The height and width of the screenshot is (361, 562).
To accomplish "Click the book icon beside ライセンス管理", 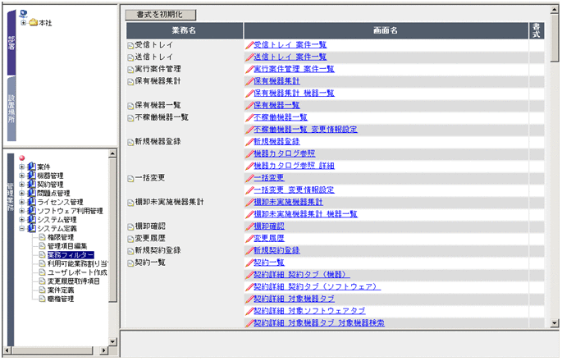I will [x=31, y=202].
